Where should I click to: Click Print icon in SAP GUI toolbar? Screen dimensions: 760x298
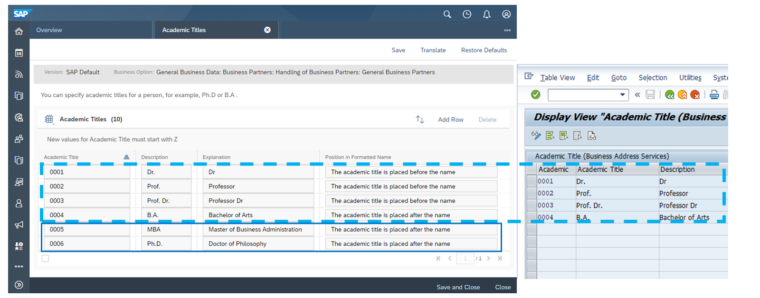click(714, 95)
